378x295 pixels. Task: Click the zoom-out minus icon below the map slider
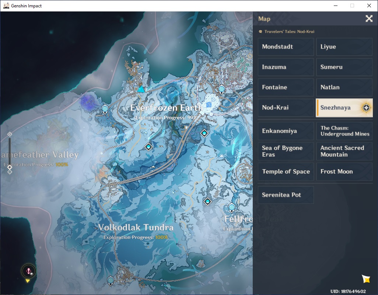pyautogui.click(x=10, y=172)
